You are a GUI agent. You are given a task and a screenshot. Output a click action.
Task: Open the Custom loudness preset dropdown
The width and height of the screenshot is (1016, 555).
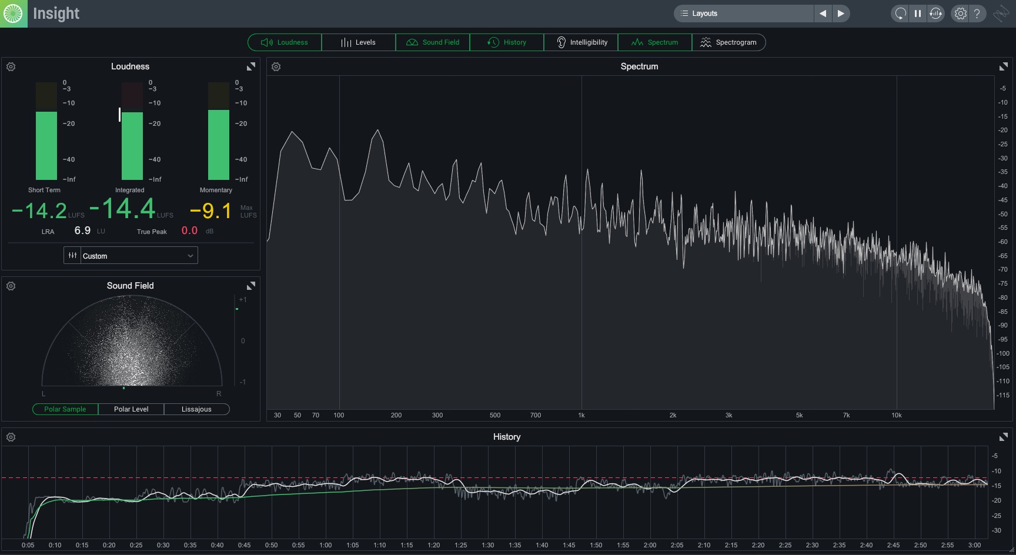pos(139,256)
